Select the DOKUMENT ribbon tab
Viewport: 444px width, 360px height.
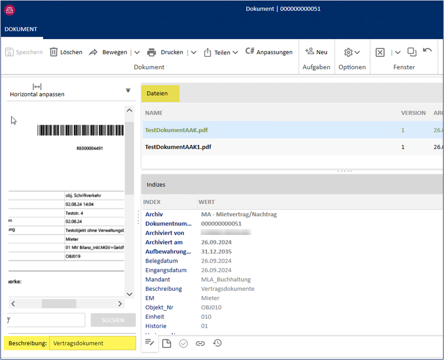pyautogui.click(x=21, y=29)
